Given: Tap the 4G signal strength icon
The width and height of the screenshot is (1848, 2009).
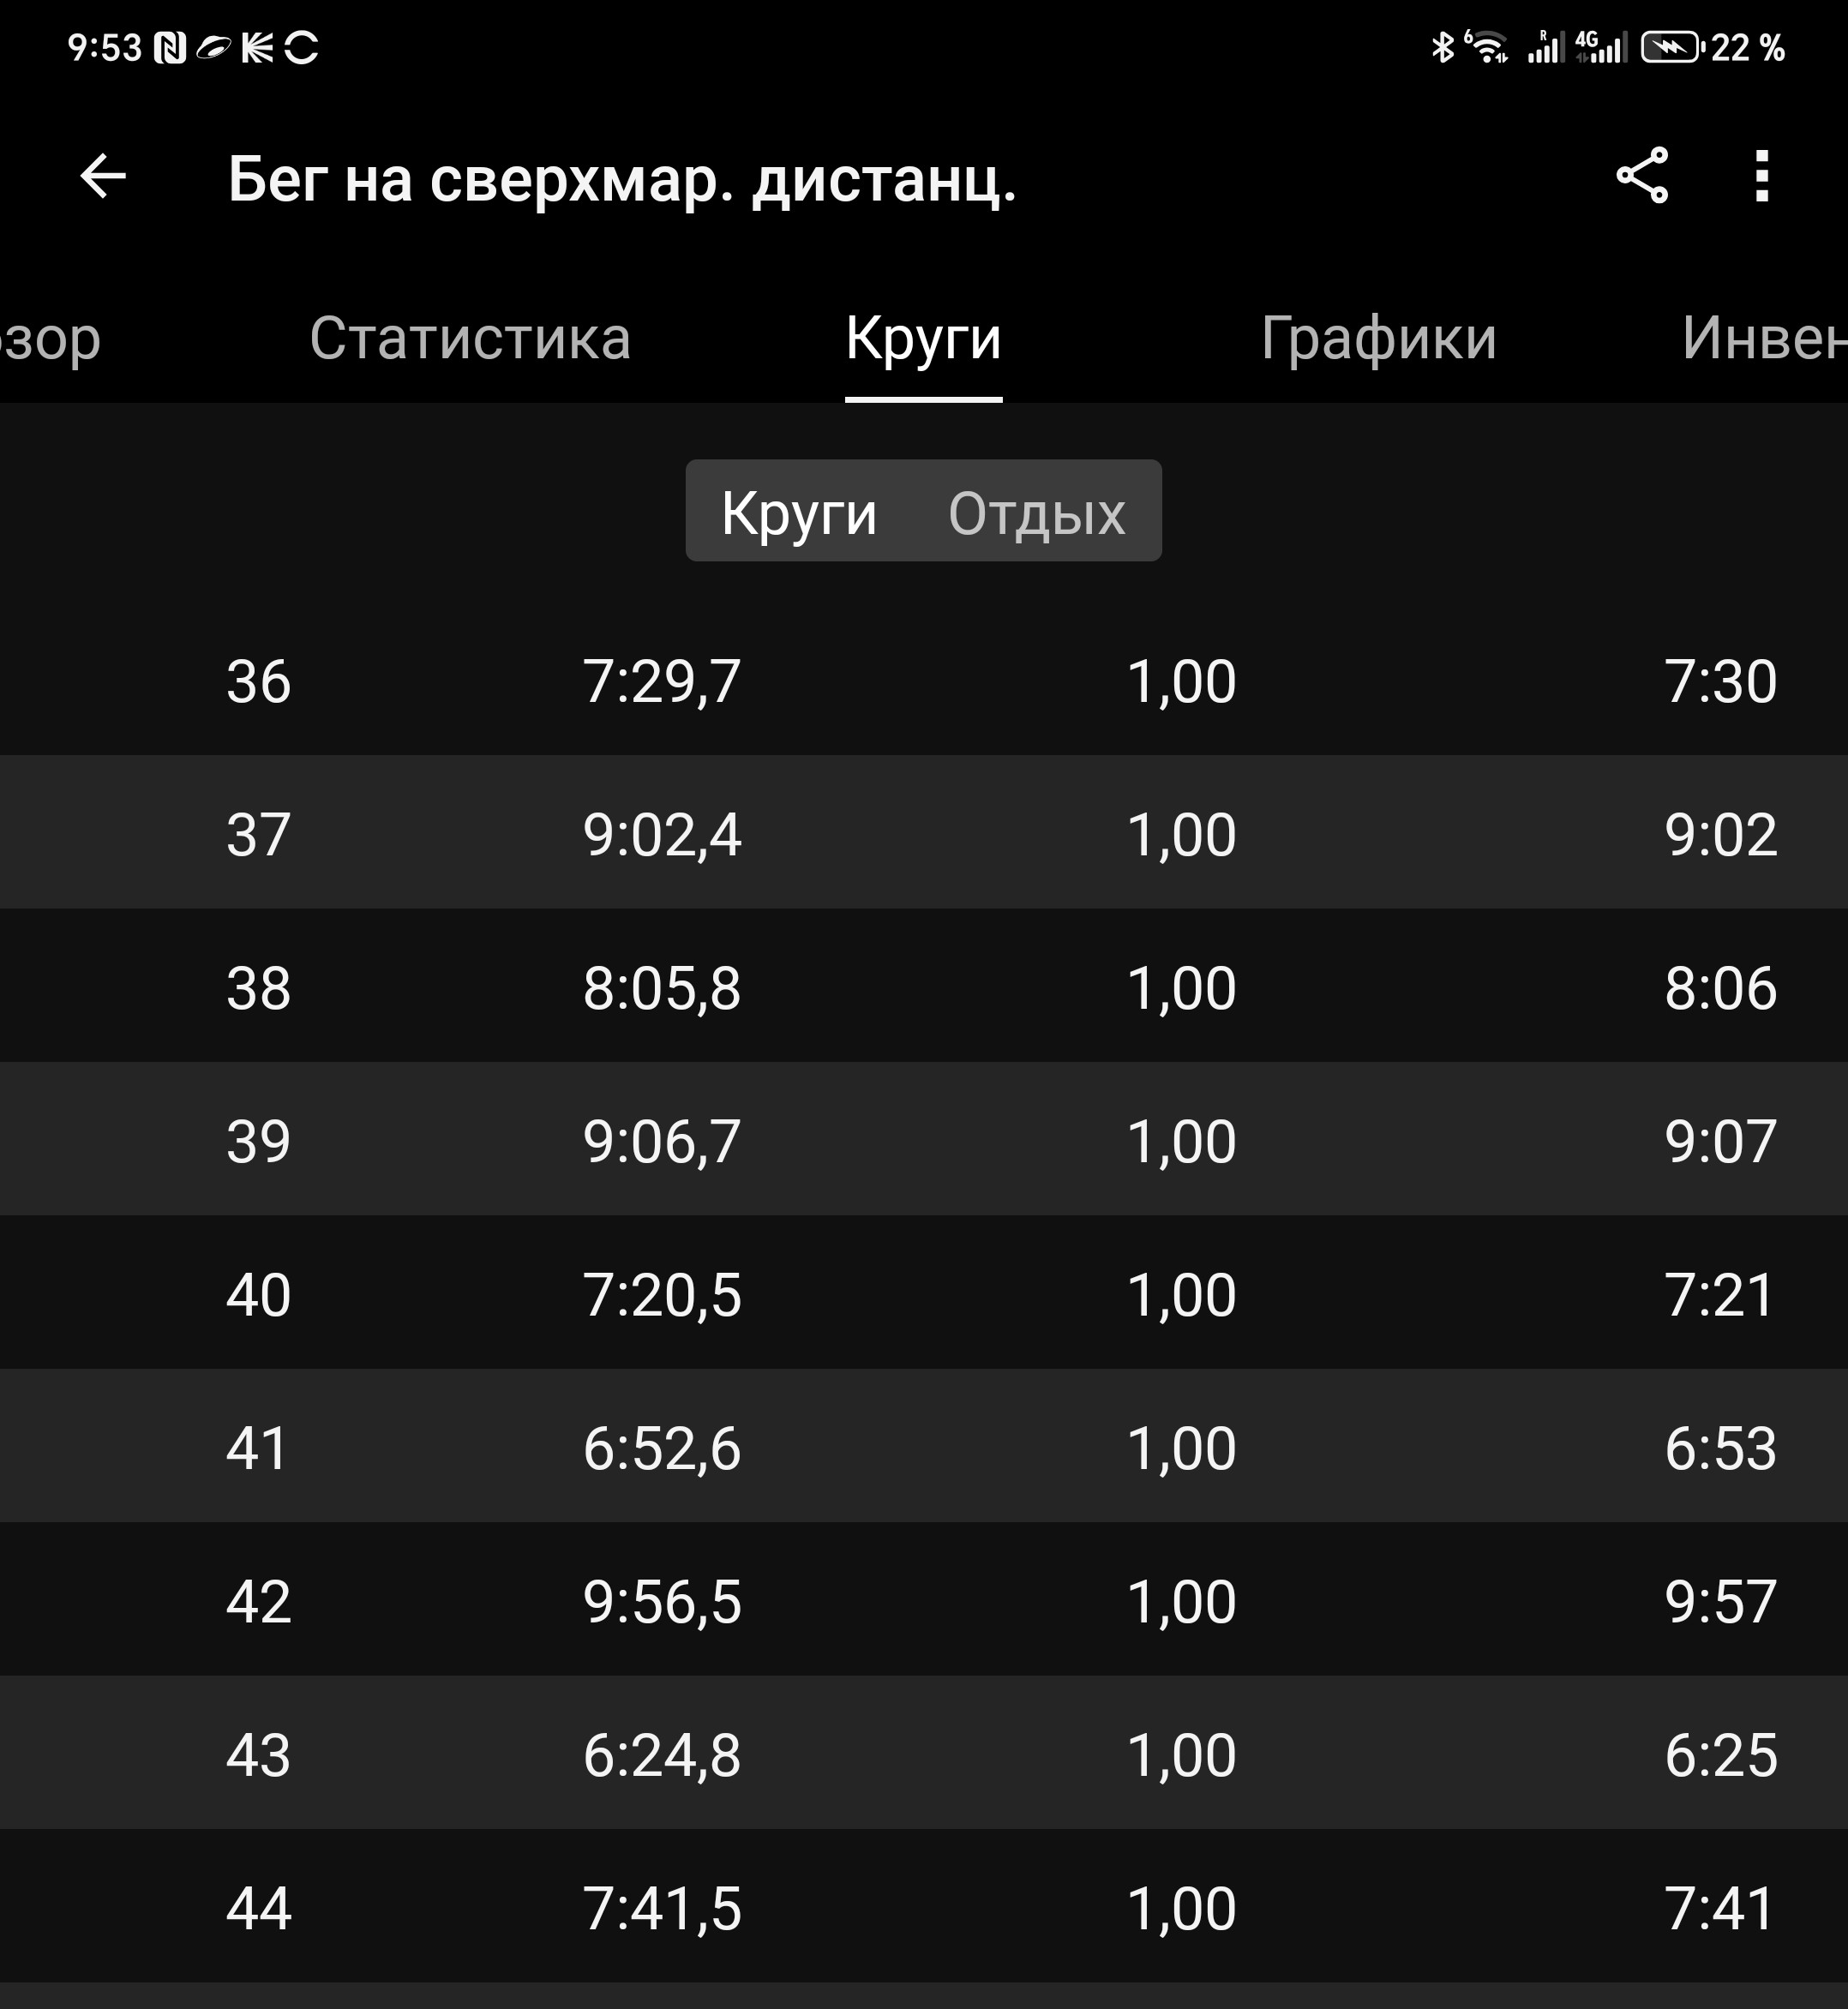Looking at the screenshot, I should click(x=1601, y=47).
